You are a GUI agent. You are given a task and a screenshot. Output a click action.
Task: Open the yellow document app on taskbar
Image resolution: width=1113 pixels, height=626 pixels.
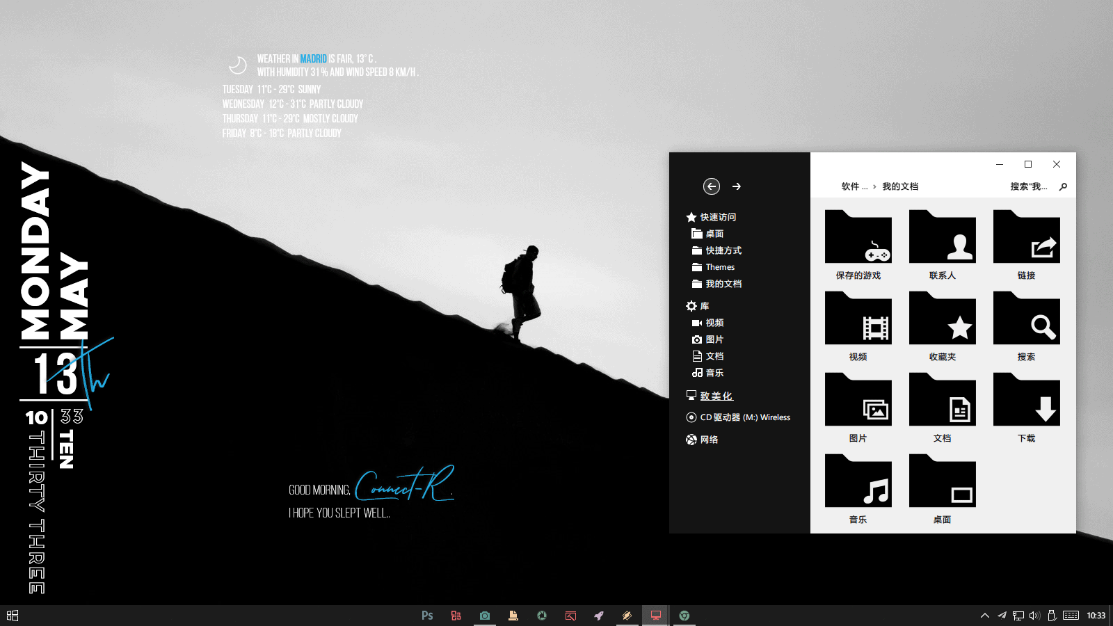pyautogui.click(x=513, y=616)
